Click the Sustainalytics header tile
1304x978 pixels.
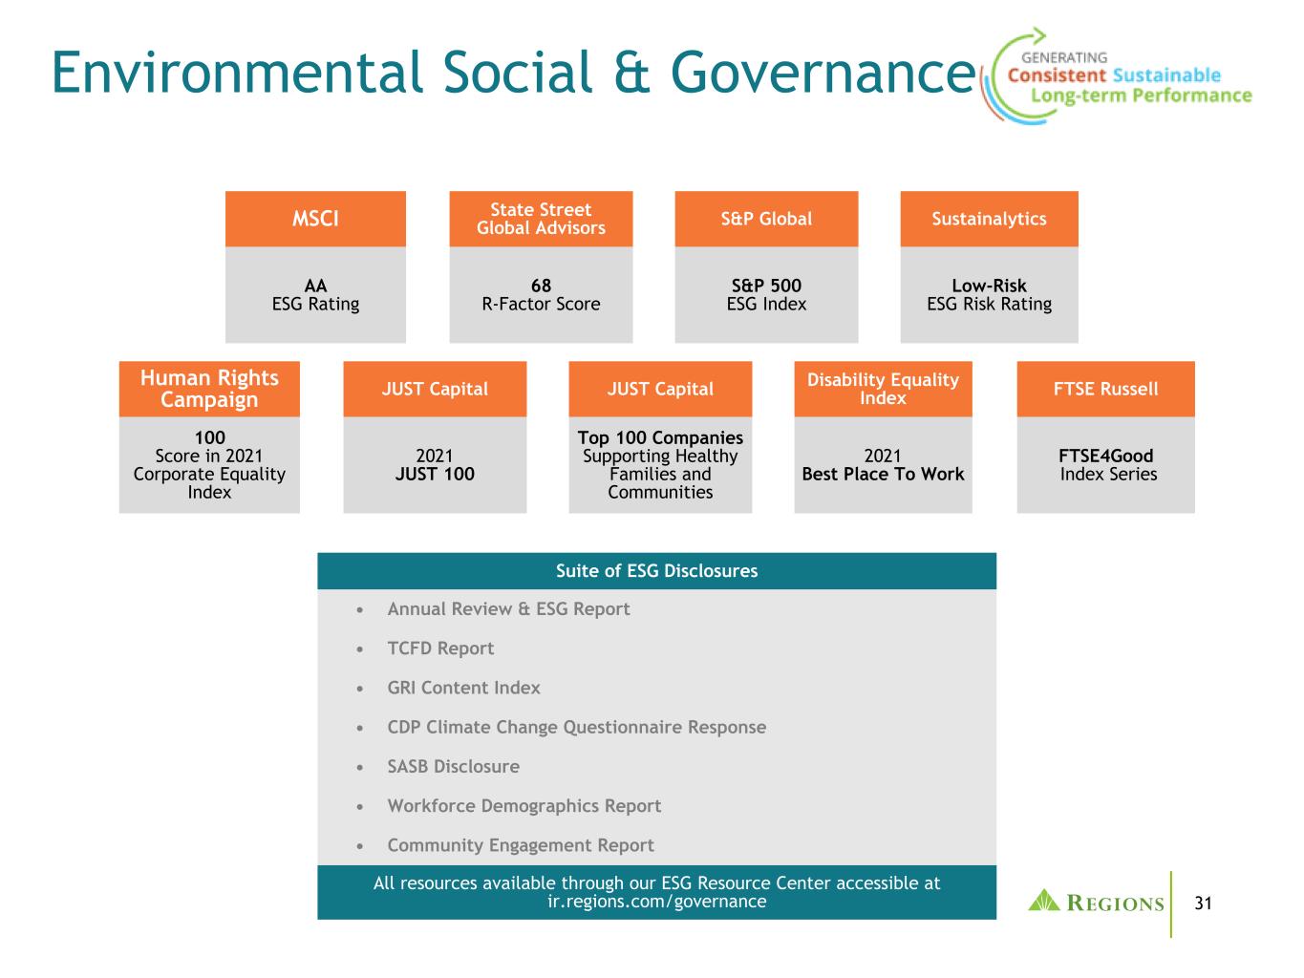989,219
